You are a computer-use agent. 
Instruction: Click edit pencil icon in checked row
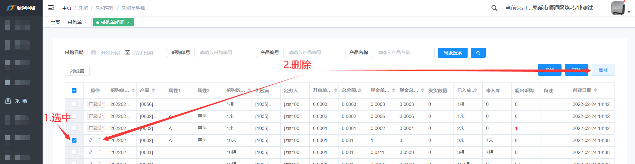91,140
